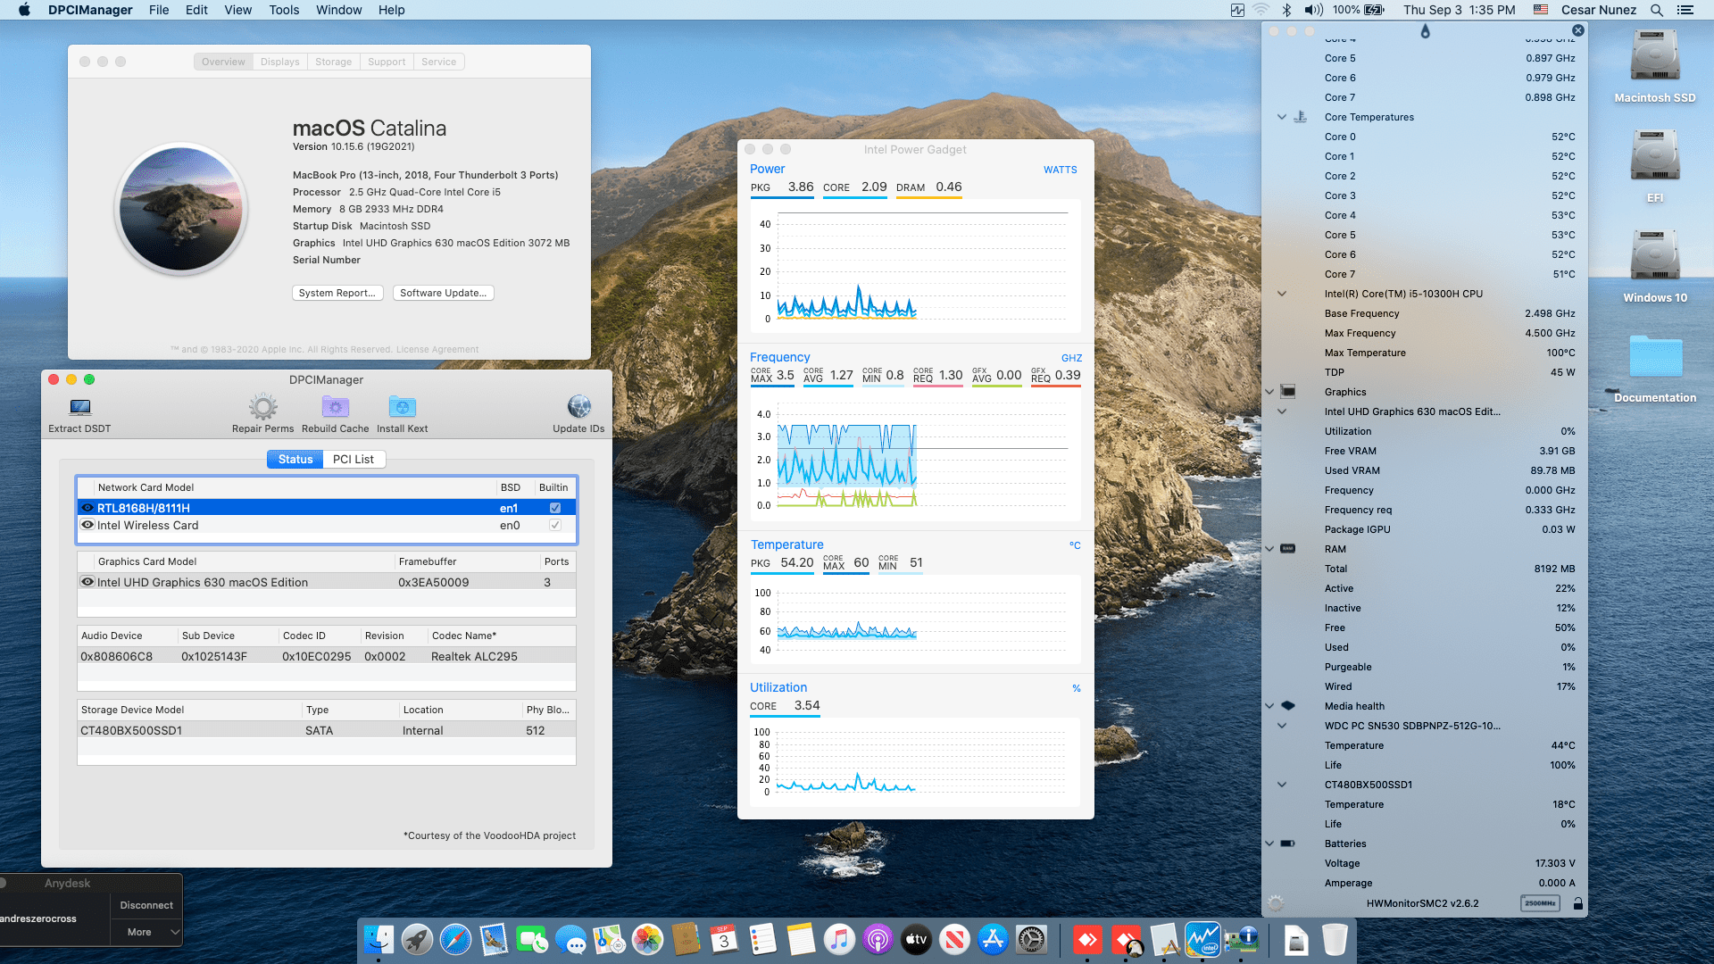Collapse the Media health section
The height and width of the screenshot is (964, 1714).
[x=1269, y=706]
